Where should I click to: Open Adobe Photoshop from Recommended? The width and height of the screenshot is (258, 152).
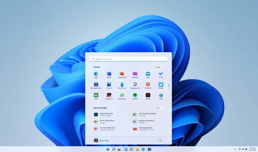pyautogui.click(x=104, y=114)
